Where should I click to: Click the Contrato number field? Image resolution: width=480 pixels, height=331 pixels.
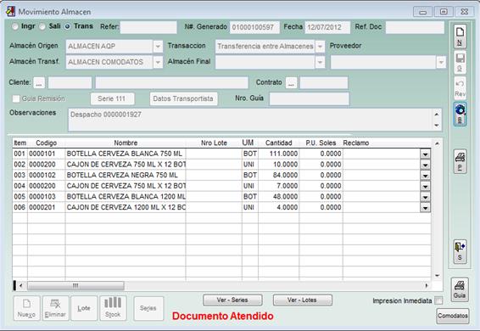324,83
